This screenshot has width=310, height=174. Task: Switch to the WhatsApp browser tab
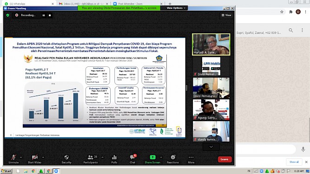click(x=29, y=4)
